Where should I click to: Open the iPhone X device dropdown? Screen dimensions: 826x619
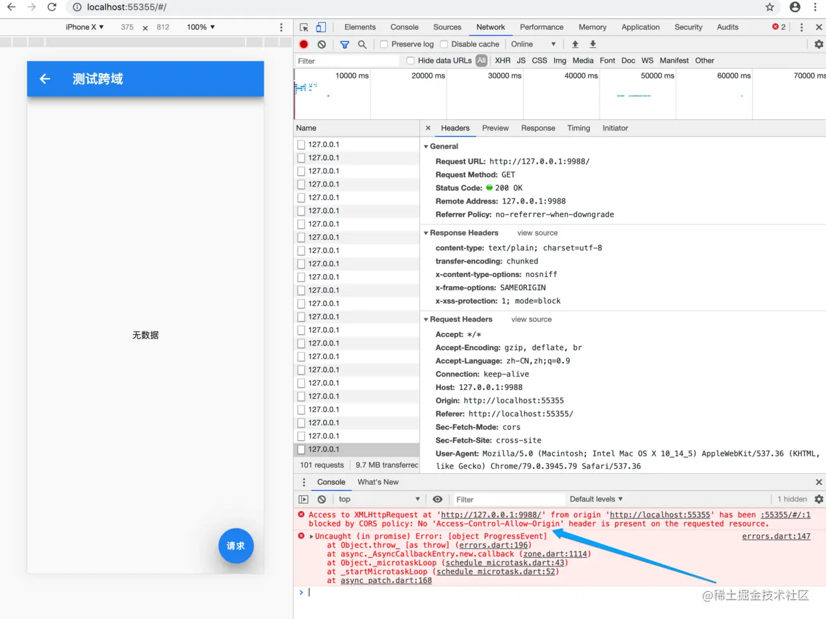(x=85, y=27)
